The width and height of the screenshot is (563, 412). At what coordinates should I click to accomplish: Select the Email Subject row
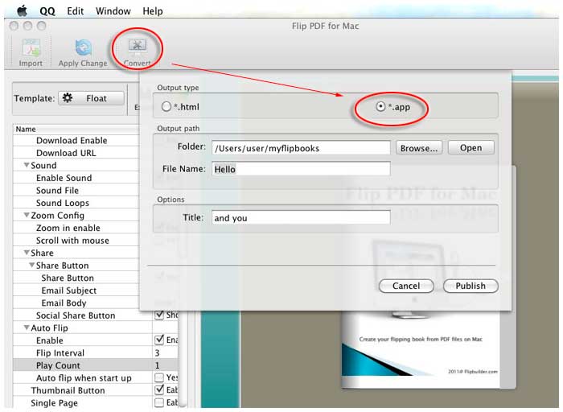point(76,290)
